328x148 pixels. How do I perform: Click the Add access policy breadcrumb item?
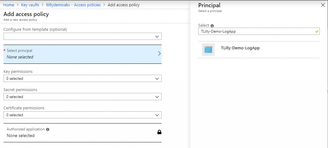point(124,5)
